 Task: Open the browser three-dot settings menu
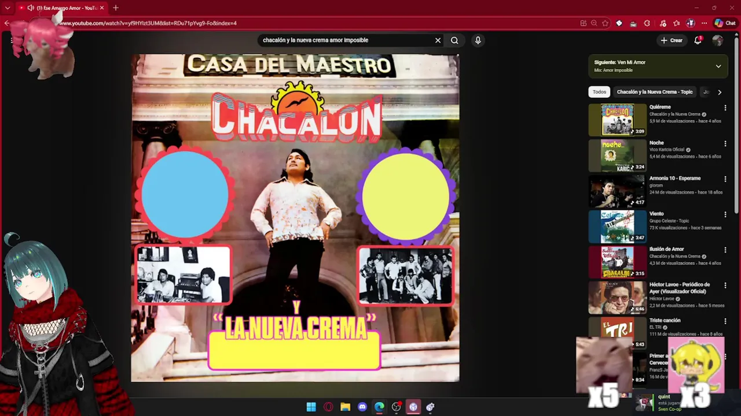[x=704, y=23]
